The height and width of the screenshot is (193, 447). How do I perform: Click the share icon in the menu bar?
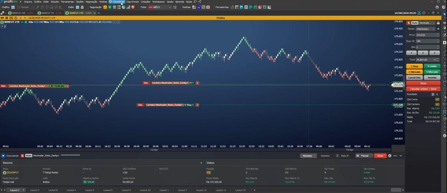[x=199, y=2]
